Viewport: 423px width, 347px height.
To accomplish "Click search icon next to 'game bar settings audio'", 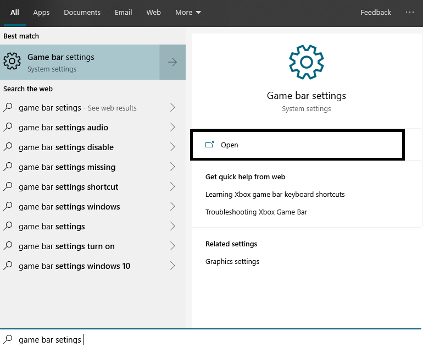I will coord(8,127).
